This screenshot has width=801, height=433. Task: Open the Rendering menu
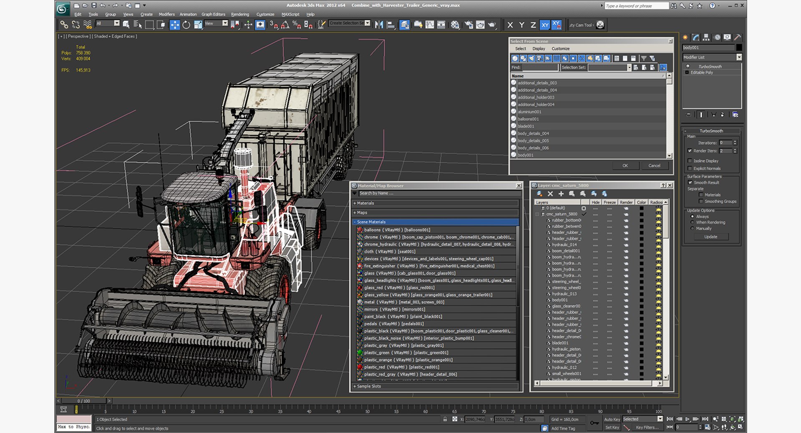[240, 14]
